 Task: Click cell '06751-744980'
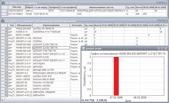(24, 35)
